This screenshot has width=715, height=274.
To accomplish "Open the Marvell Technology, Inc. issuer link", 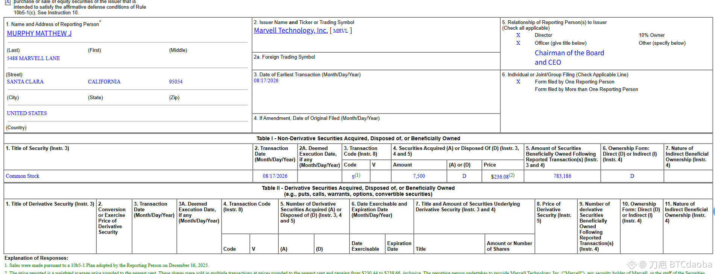I will [x=291, y=30].
